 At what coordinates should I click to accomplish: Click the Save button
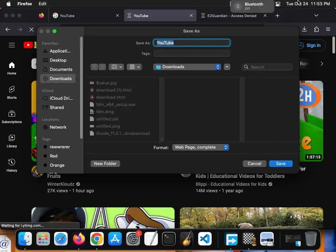(281, 163)
